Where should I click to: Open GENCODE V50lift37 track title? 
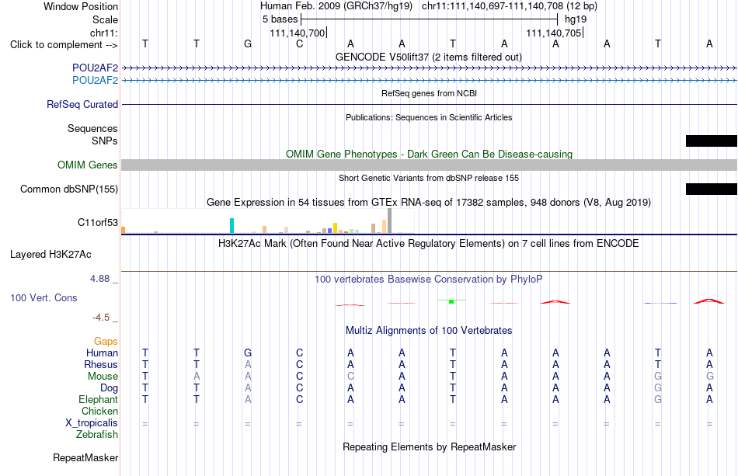(429, 57)
